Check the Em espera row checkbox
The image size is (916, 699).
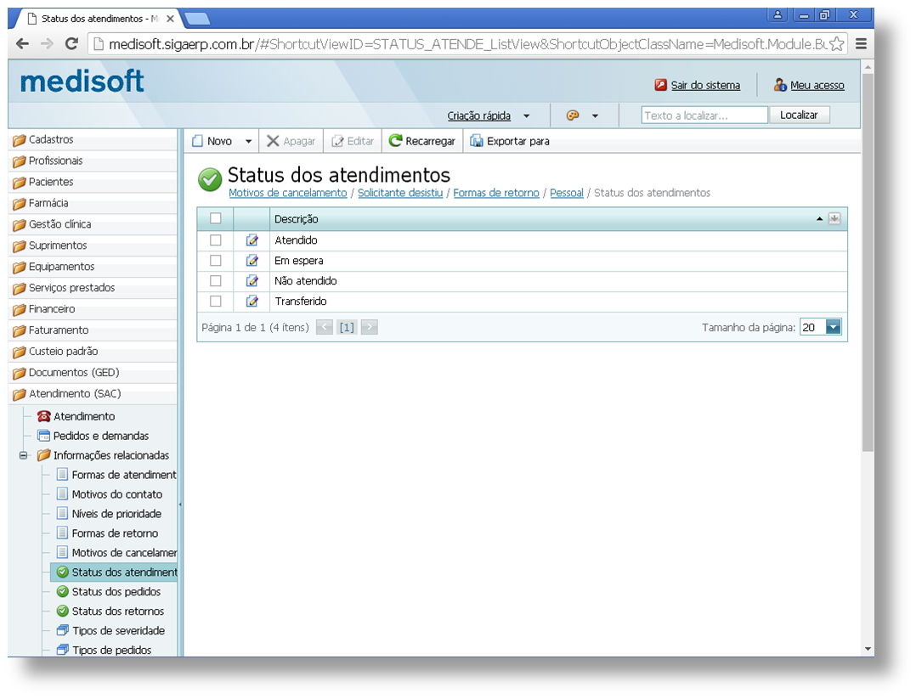point(216,261)
